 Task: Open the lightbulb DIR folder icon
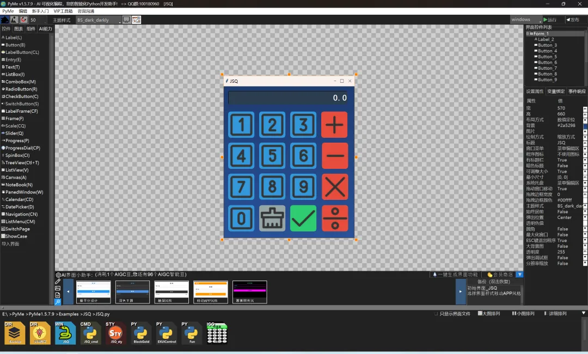40,333
